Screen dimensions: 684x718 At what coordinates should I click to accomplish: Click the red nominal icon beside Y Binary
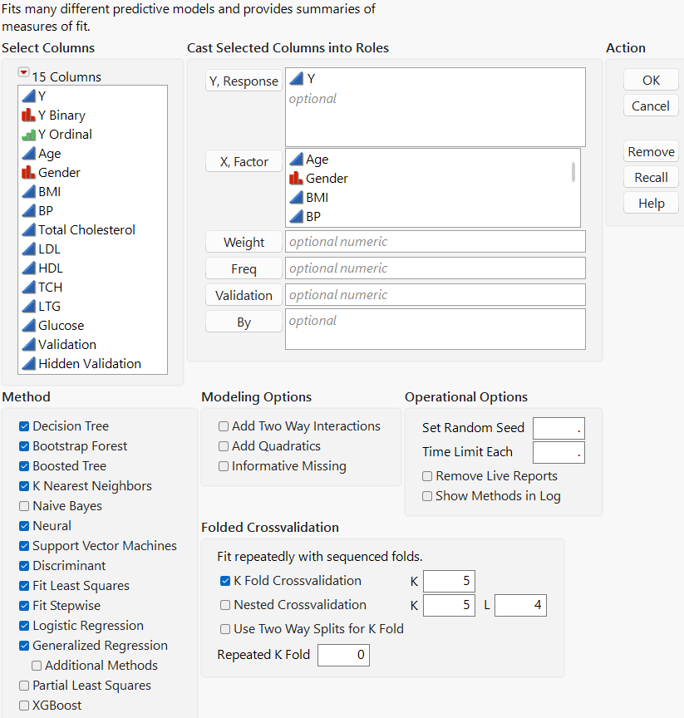(x=28, y=116)
